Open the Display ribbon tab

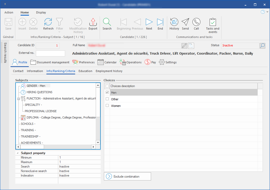pyautogui.click(x=41, y=12)
